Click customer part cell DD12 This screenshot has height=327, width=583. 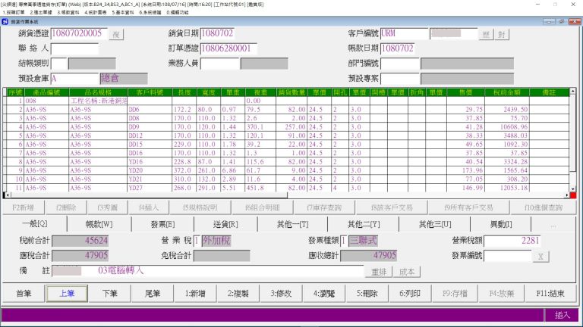[x=150, y=135]
